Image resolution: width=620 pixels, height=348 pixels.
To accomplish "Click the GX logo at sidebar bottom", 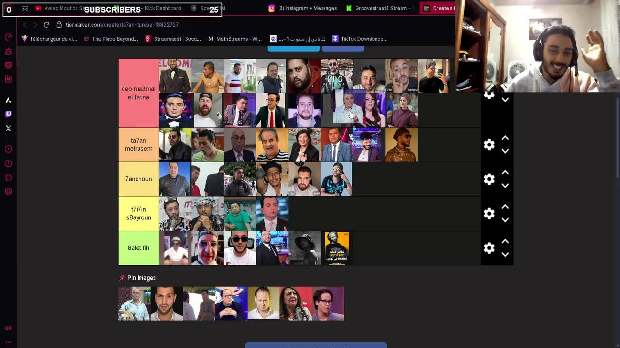I will [x=8, y=328].
